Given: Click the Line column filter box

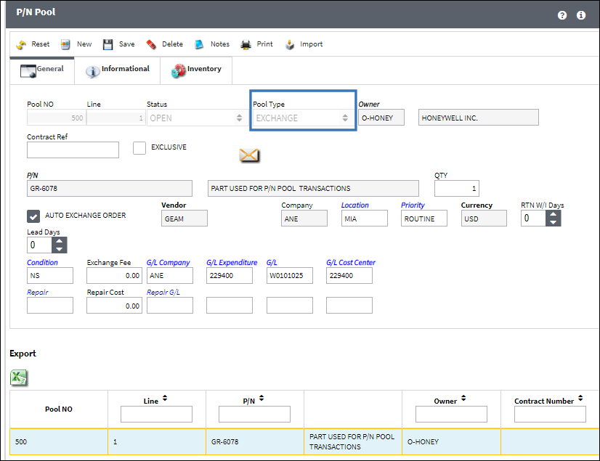Looking at the screenshot, I should 156,415.
